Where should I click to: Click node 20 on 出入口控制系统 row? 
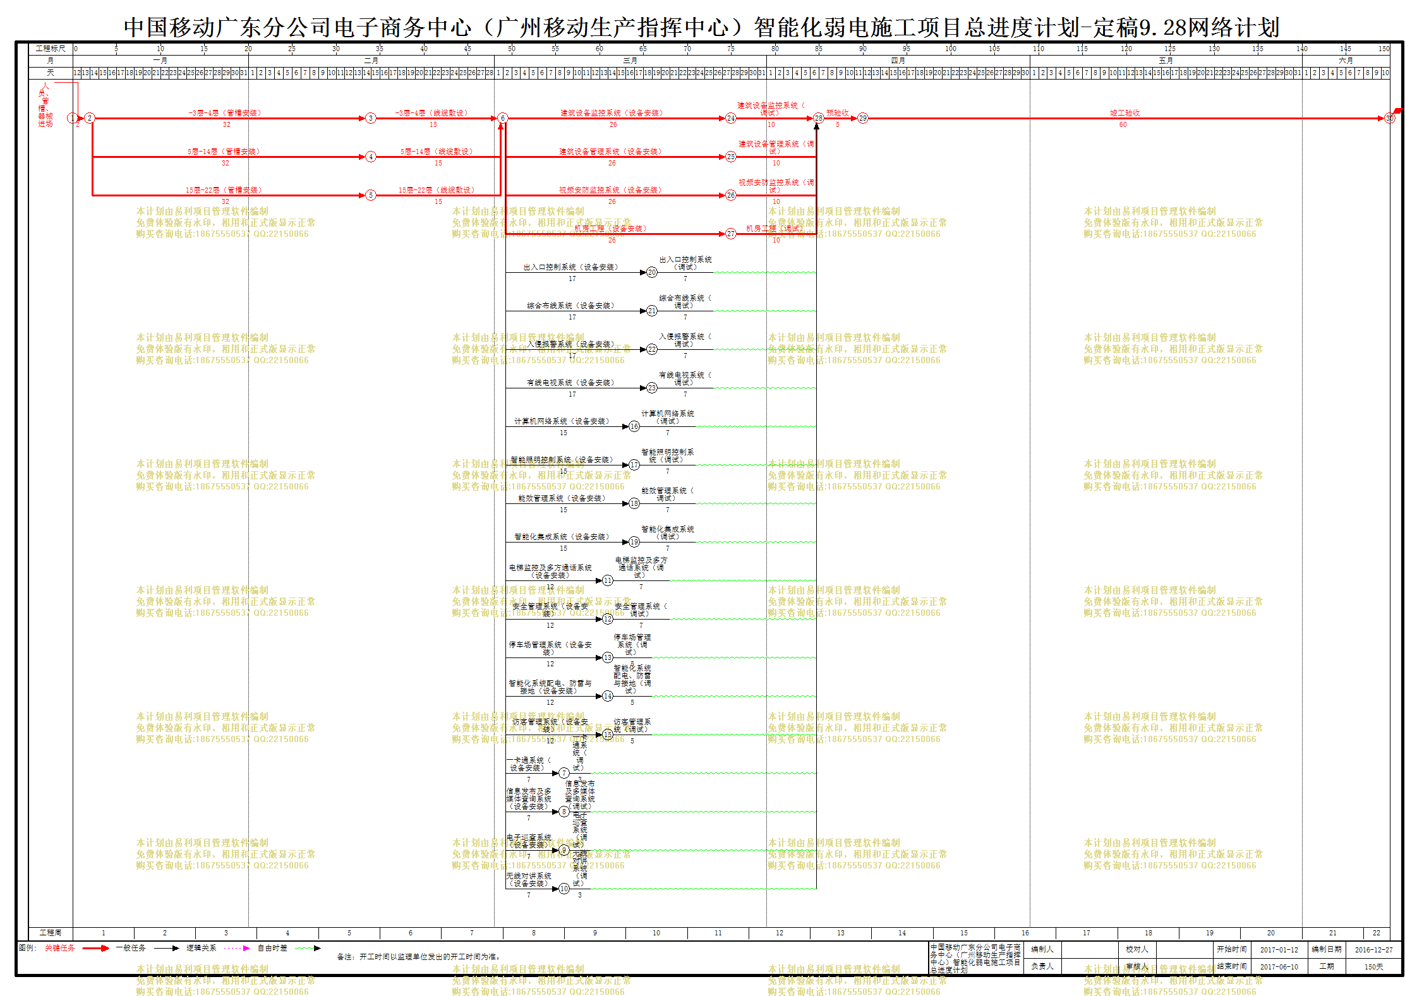coord(652,272)
